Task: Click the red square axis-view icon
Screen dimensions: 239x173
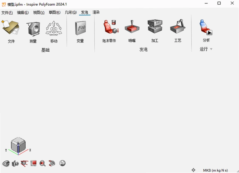Action: pyautogui.click(x=34, y=163)
